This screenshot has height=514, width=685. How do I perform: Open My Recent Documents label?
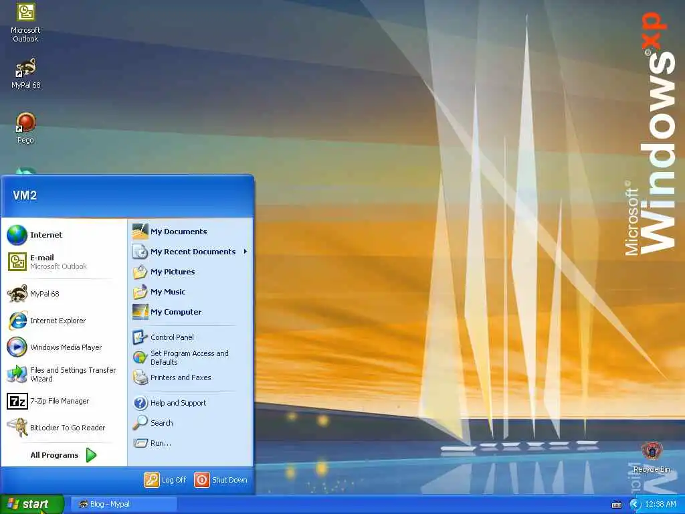[193, 252]
